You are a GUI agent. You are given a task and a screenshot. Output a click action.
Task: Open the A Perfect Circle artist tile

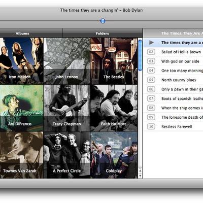[66, 155]
